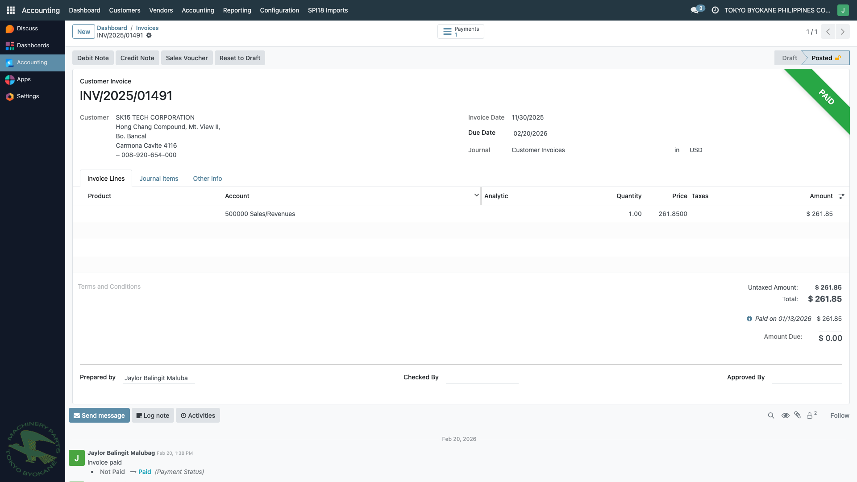Open the conversations chat icon
857x482 pixels.
695,10
